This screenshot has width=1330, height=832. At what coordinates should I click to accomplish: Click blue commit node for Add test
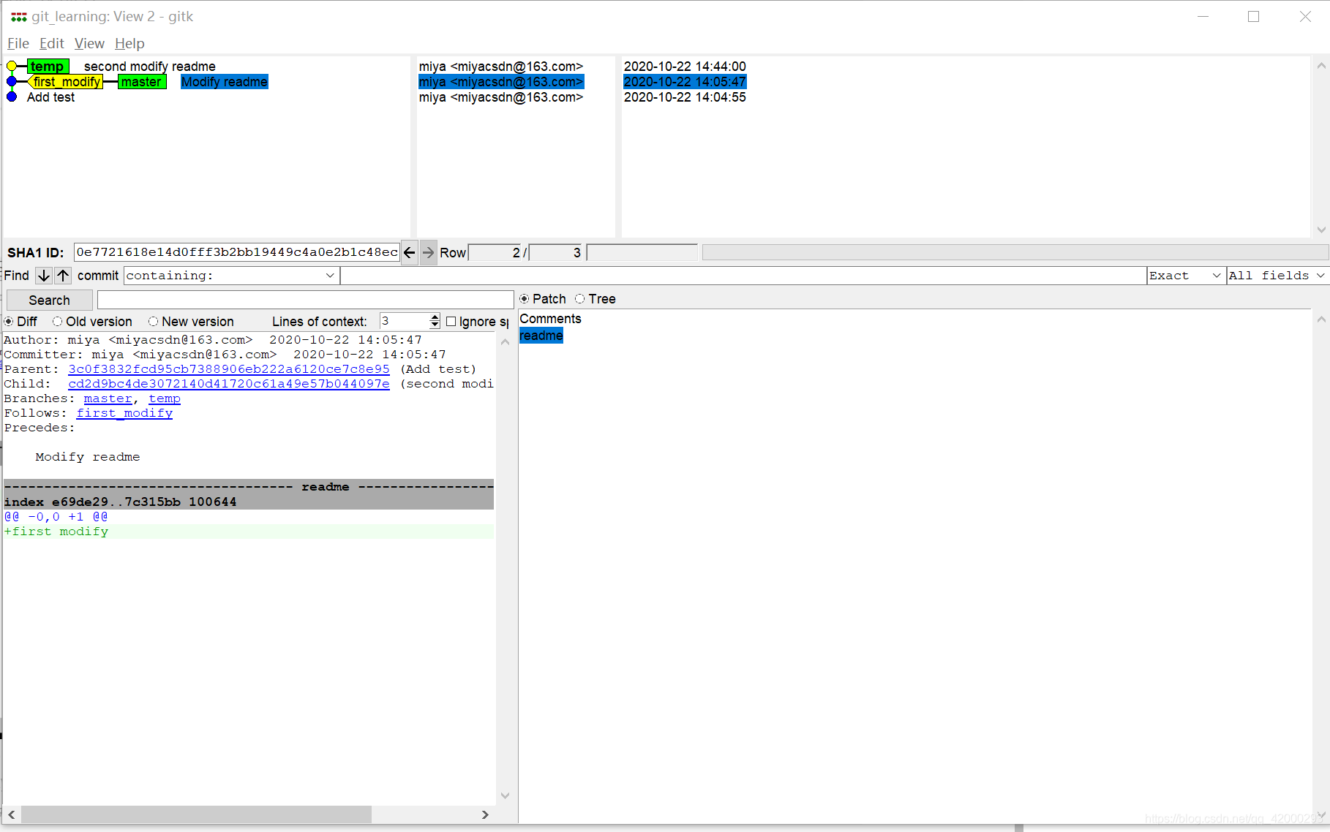[x=12, y=97]
